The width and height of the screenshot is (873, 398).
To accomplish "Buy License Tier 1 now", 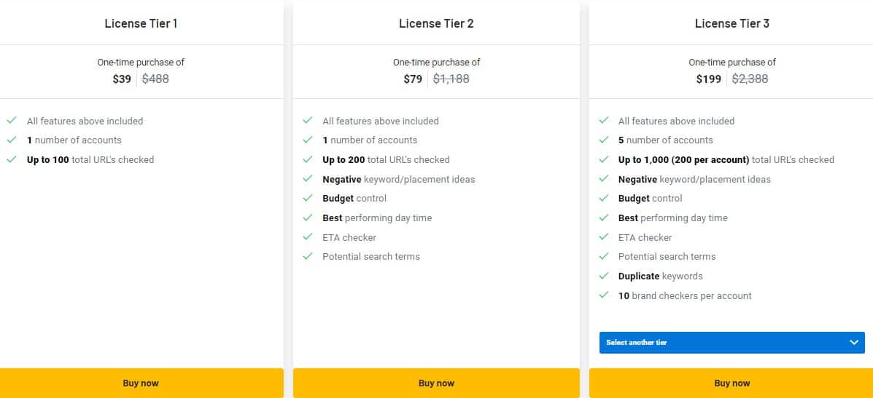I will [141, 383].
